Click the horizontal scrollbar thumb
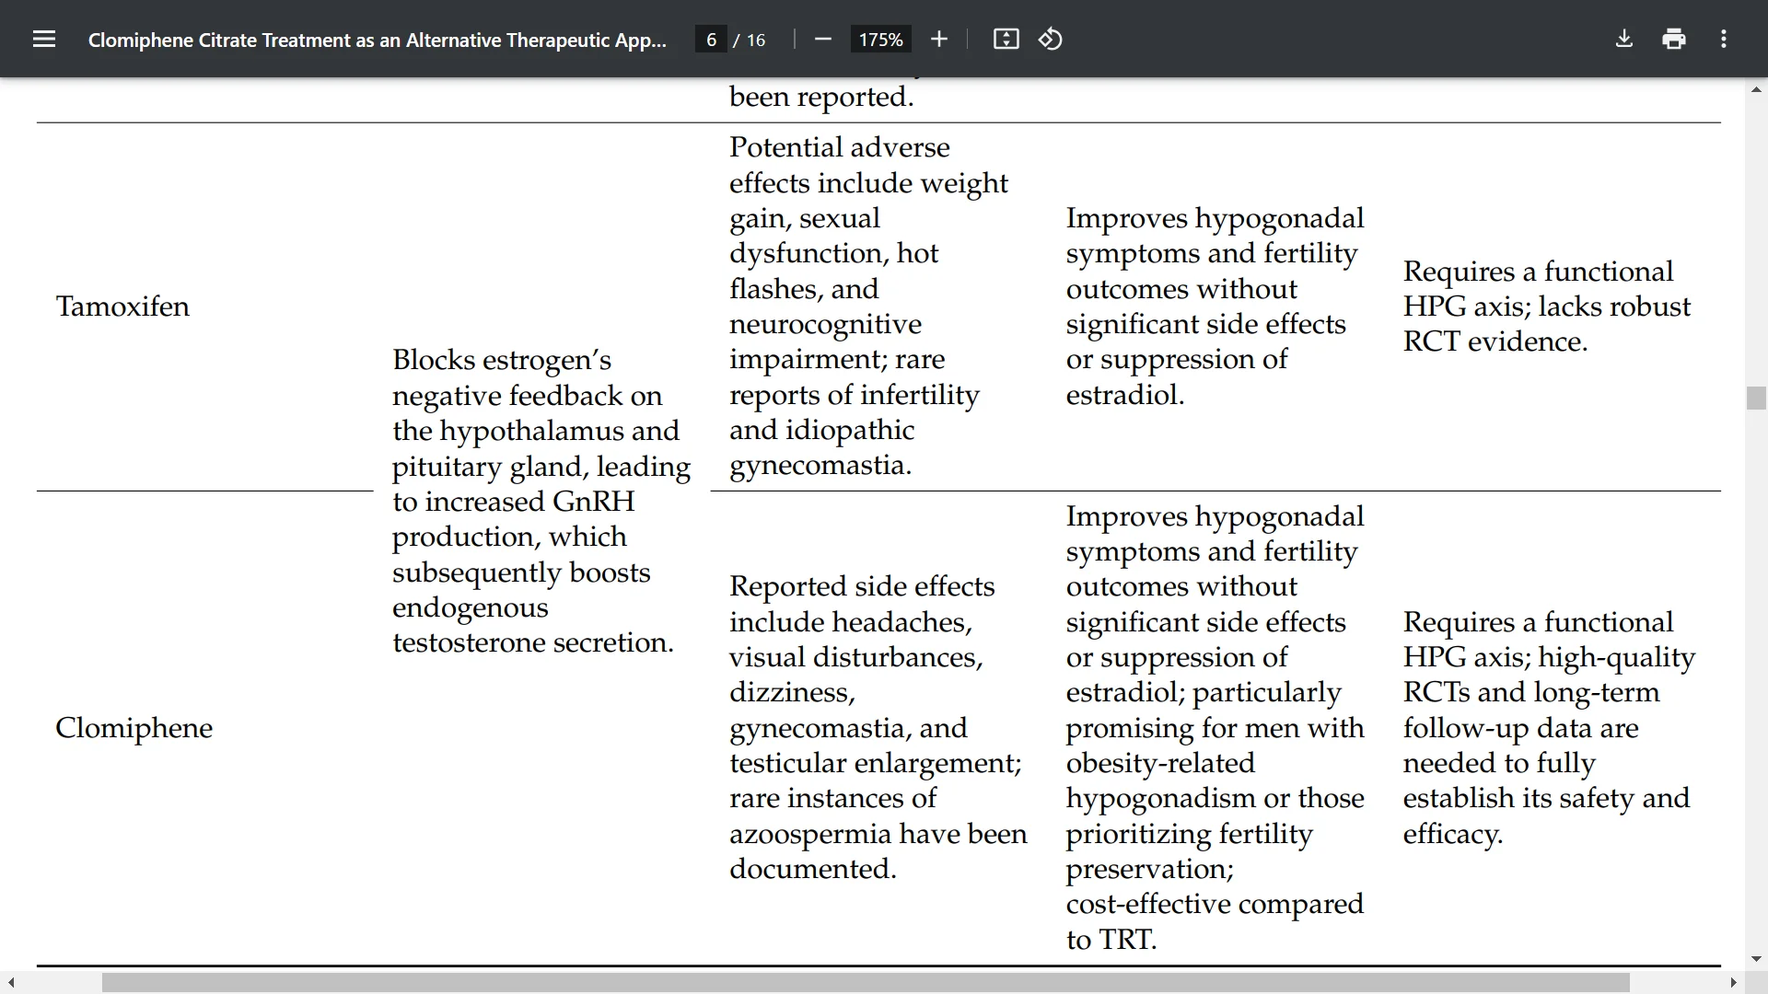1768x994 pixels. click(866, 983)
